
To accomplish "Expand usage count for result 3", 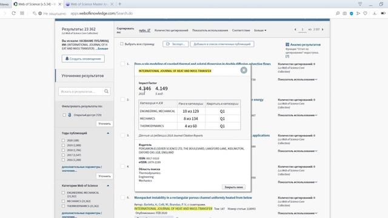I will 298,151.
